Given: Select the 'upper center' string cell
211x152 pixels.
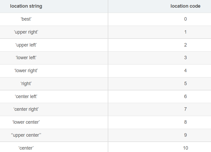Looking at the screenshot, I should pos(26,135).
